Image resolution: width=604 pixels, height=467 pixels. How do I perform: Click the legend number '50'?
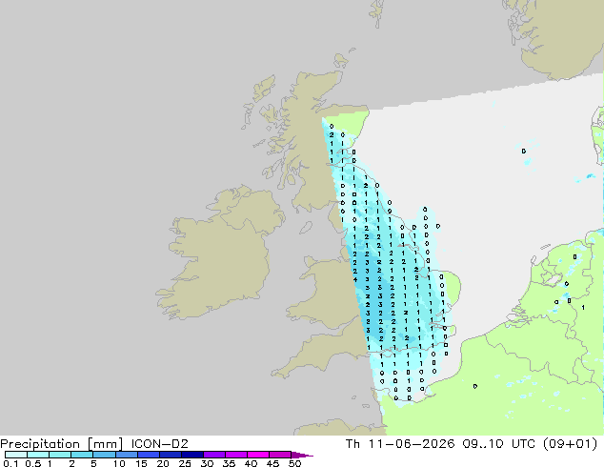click(295, 463)
